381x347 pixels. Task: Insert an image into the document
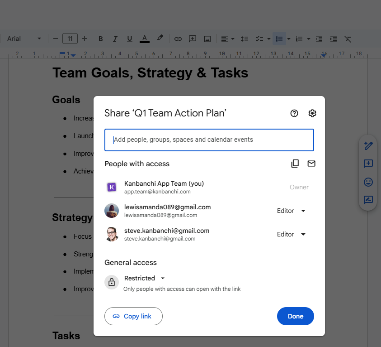(207, 39)
